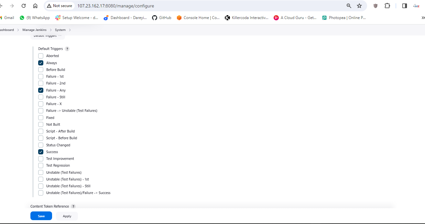Screen dimensions: 425x224
Task: Click the browser home icon
Action: pos(35,6)
